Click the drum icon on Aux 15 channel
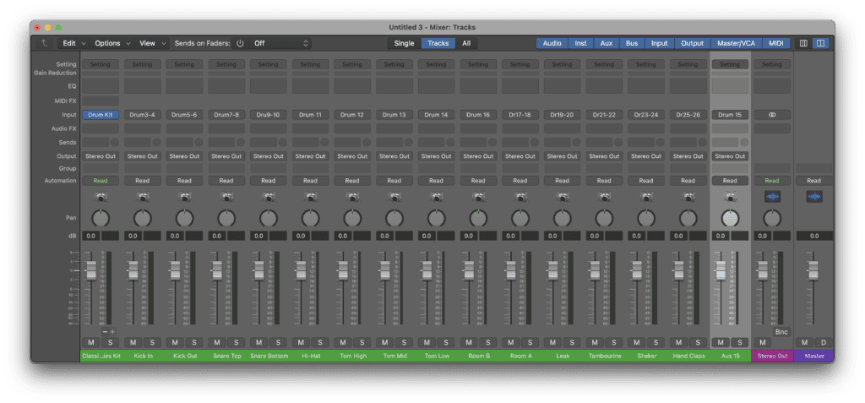This screenshot has height=403, width=865. tap(730, 197)
